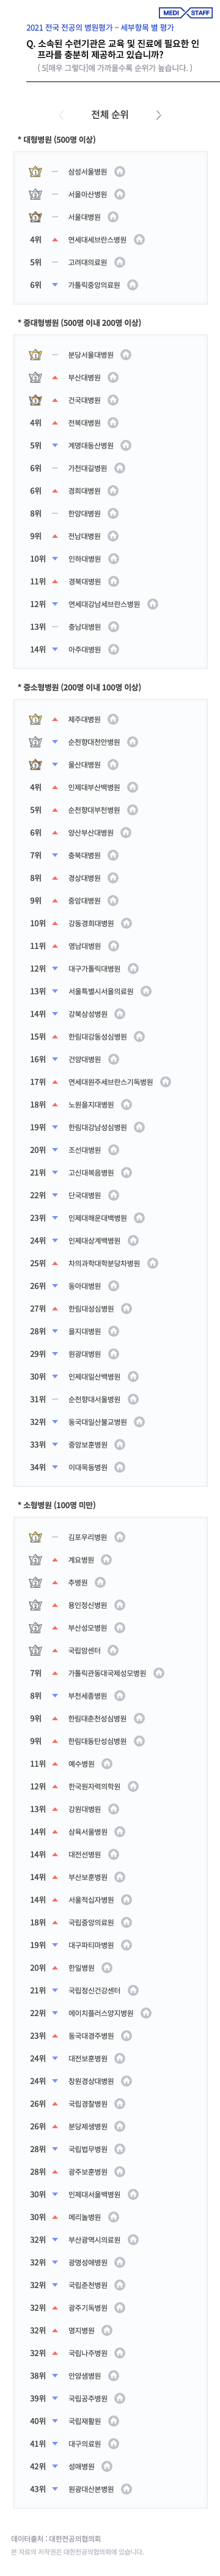Click circle icon next to 원광대산본병원

point(127,2488)
